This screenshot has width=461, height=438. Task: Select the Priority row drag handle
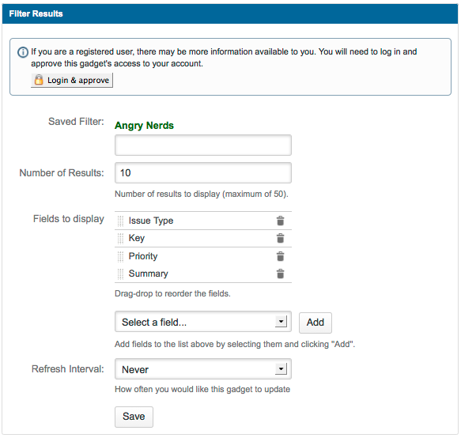(x=120, y=256)
